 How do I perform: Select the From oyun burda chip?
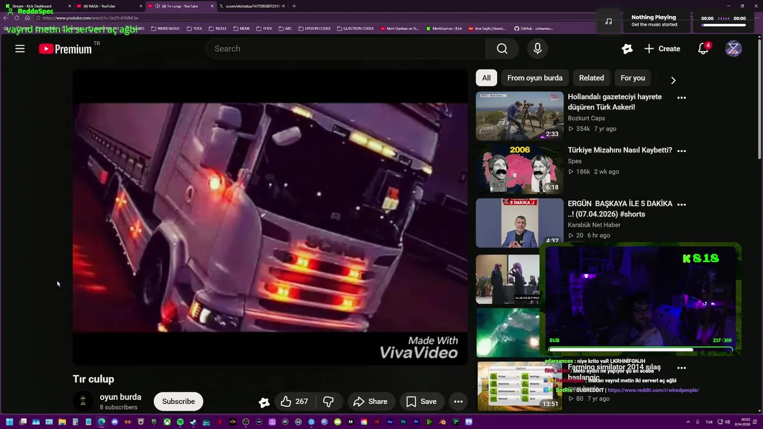[x=535, y=78]
